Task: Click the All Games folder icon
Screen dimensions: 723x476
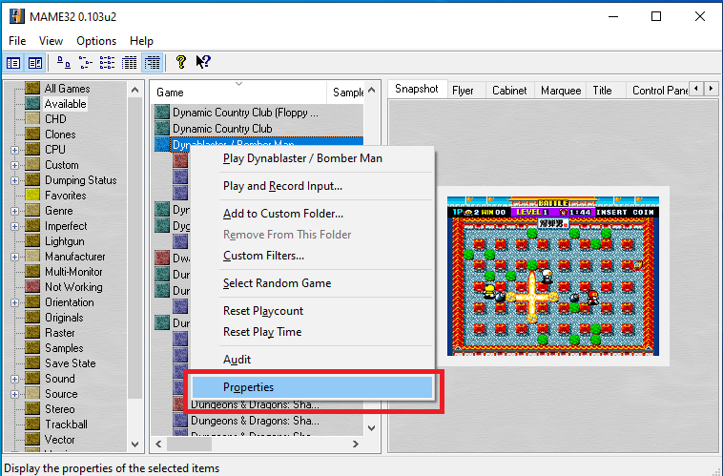Action: (32, 88)
